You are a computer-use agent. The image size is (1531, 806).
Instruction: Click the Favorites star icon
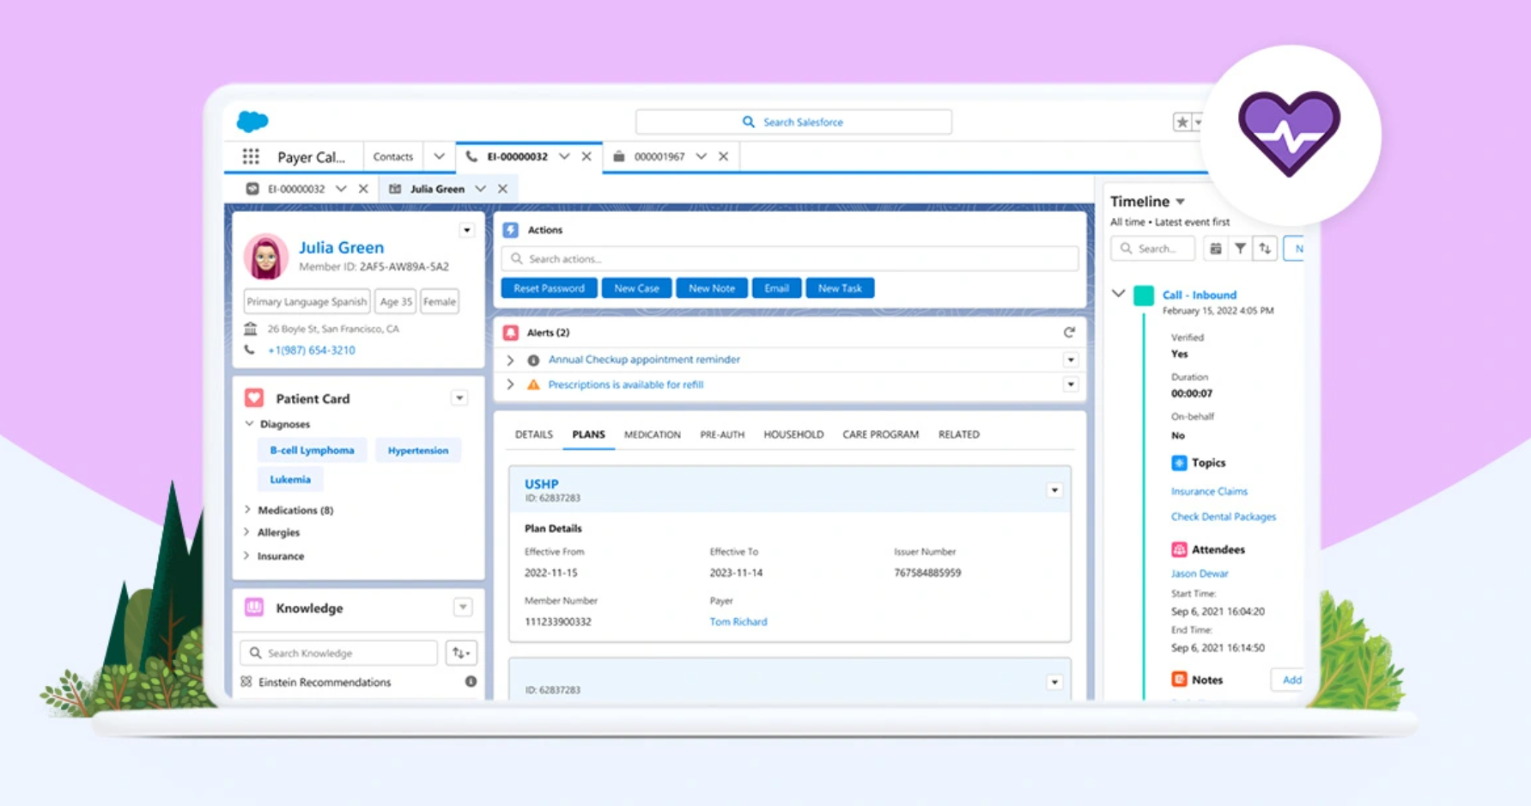click(x=1182, y=122)
